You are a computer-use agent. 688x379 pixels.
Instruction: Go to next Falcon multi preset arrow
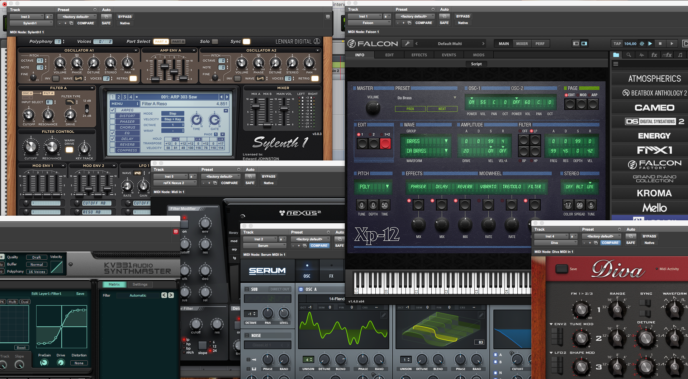[483, 44]
